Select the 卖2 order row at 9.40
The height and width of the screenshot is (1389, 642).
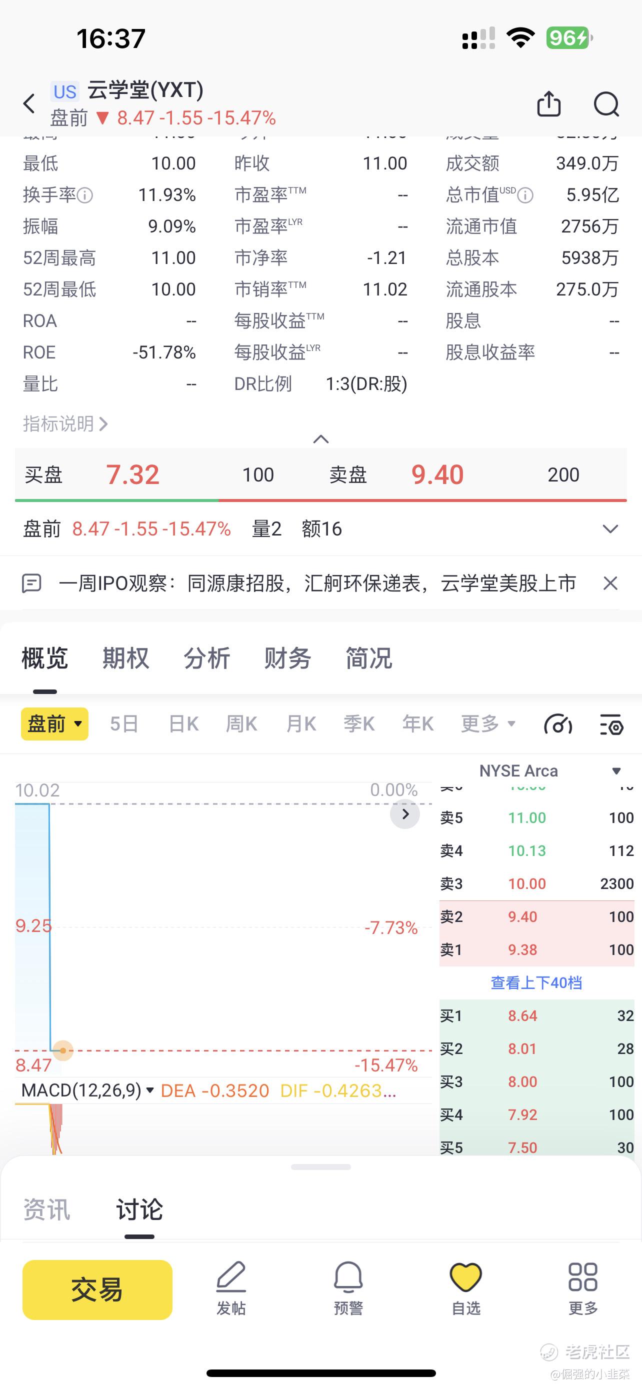pyautogui.click(x=537, y=916)
